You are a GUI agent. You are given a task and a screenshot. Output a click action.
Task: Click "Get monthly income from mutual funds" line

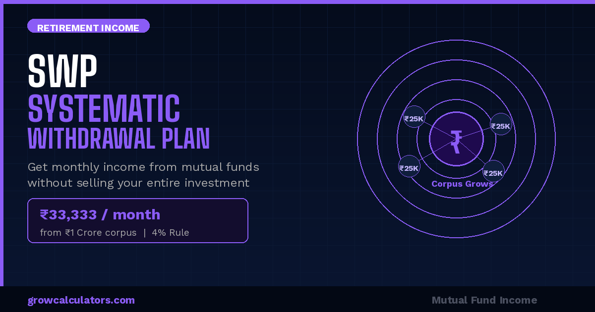tap(143, 167)
